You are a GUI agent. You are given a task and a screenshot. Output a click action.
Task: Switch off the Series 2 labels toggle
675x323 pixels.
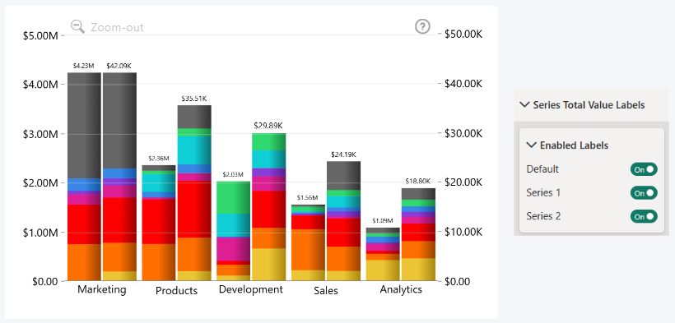[644, 216]
